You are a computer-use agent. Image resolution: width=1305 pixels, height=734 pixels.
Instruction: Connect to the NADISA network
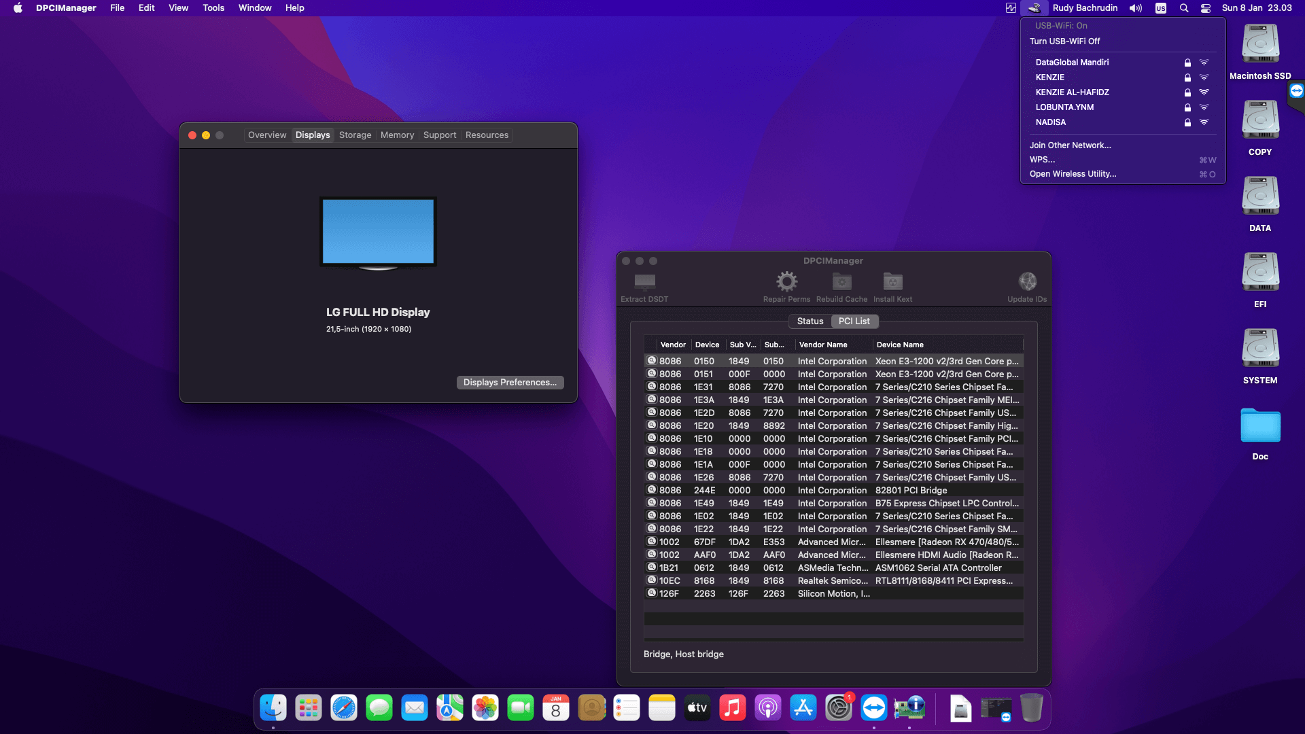click(x=1123, y=122)
